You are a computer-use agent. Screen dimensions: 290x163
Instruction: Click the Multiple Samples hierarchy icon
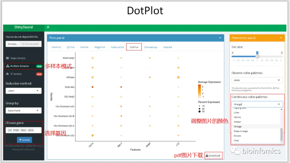[x=8, y=66]
